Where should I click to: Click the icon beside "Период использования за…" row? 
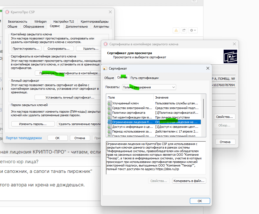pyautogui.click(x=109, y=131)
